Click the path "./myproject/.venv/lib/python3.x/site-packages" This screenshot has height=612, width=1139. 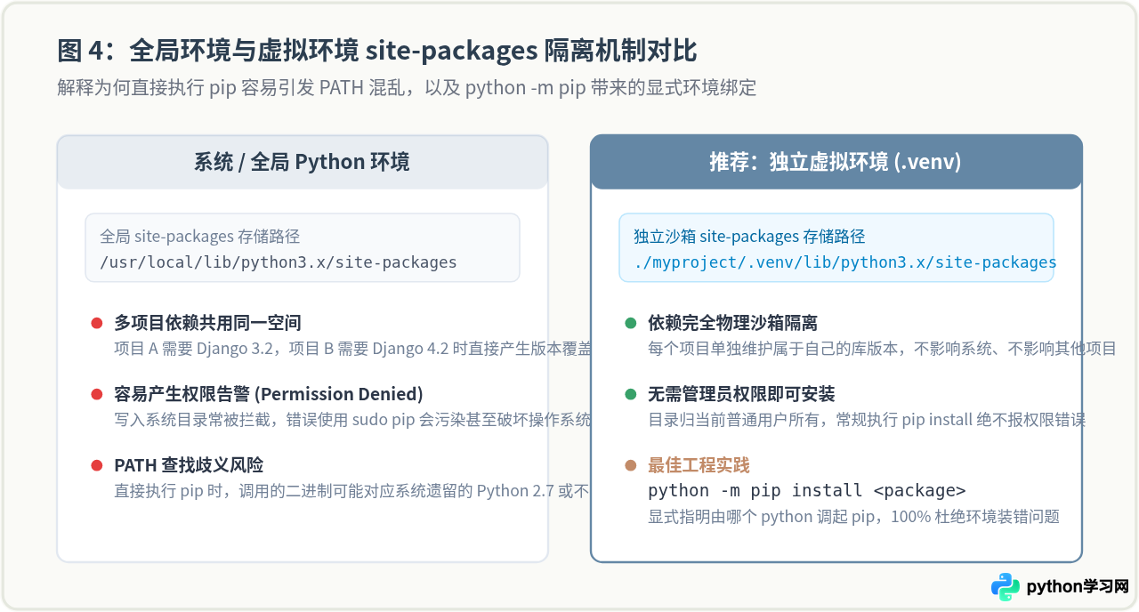845,262
